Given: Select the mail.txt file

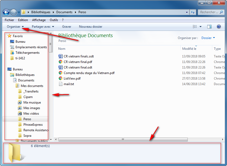Looking at the screenshot, I should [69, 84].
